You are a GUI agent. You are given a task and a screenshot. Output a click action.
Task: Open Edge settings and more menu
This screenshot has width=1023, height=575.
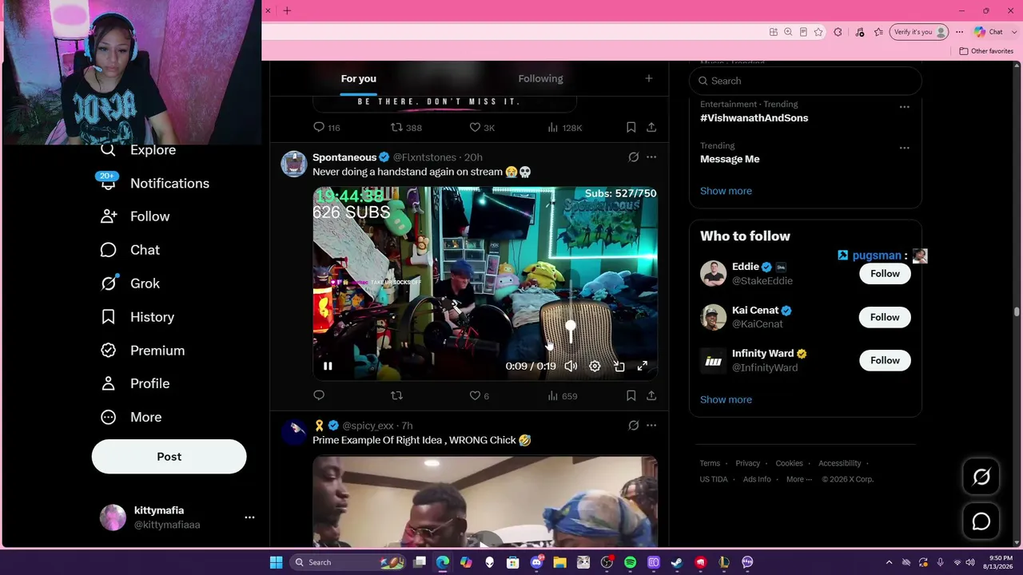(959, 32)
